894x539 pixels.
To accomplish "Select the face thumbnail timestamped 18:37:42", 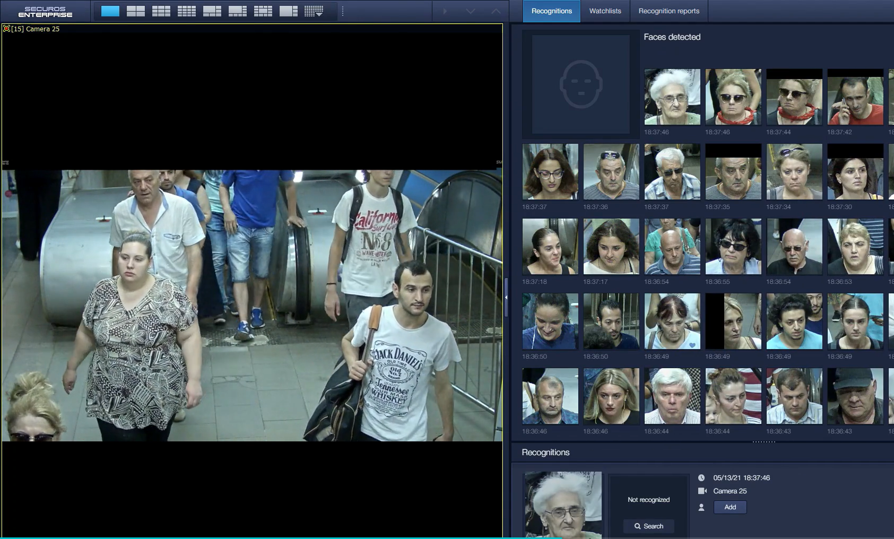I will point(855,97).
